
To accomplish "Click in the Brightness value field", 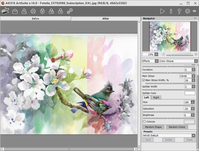I will 187,115.
